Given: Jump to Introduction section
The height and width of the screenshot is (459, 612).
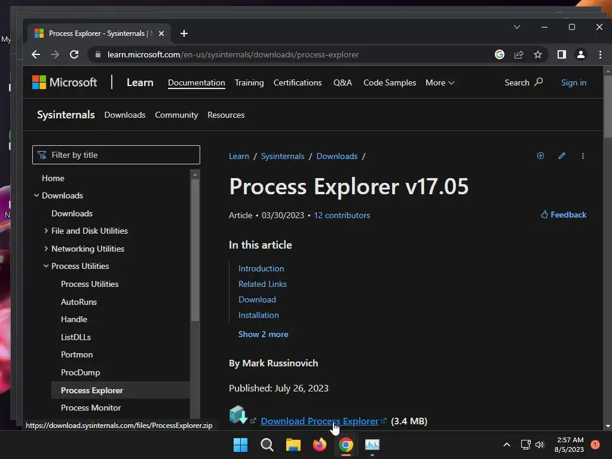Looking at the screenshot, I should click(x=261, y=268).
